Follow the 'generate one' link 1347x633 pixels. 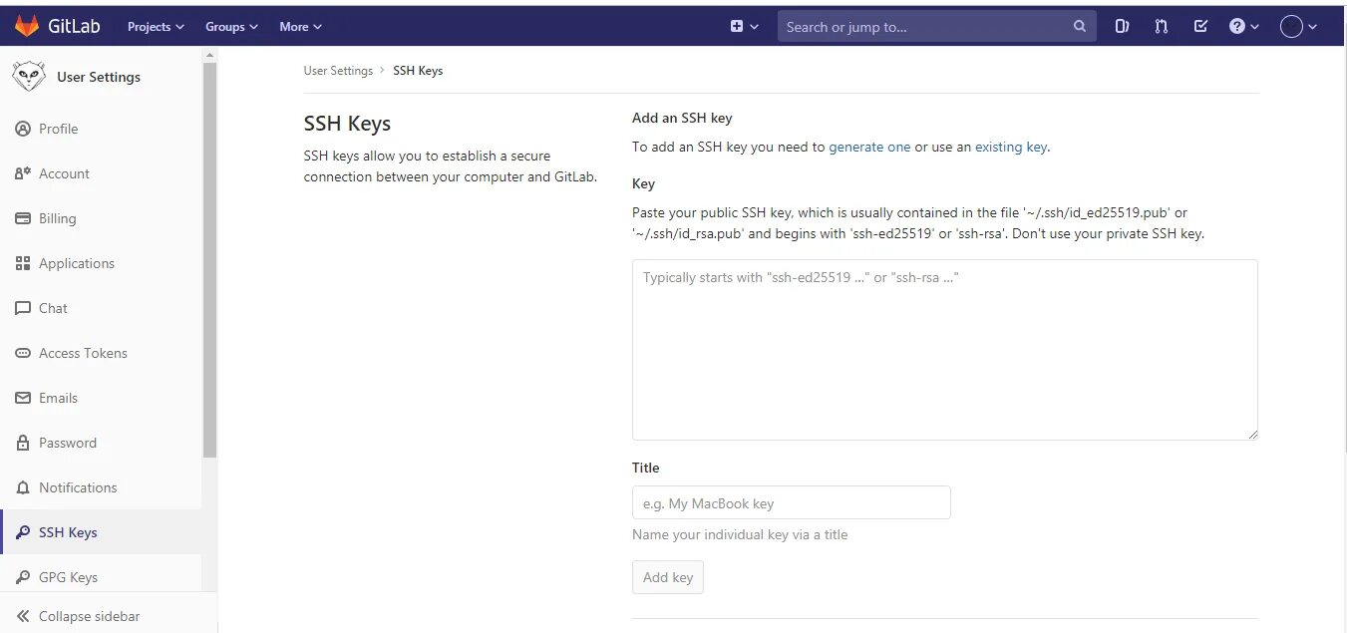869,147
